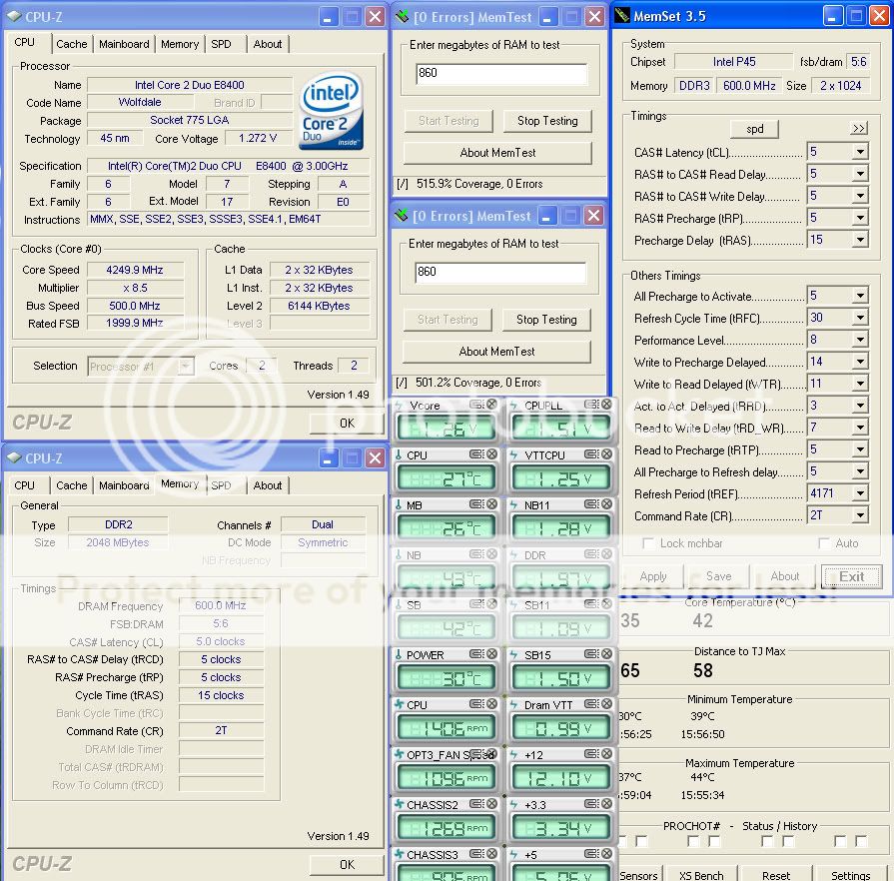Tick the Auto checkbox in MemSet
894x881 pixels.
[824, 543]
